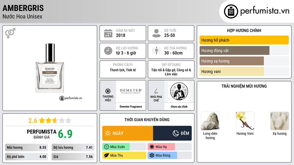
Task: Select the Ngày daytime segment
Action: click(x=128, y=133)
